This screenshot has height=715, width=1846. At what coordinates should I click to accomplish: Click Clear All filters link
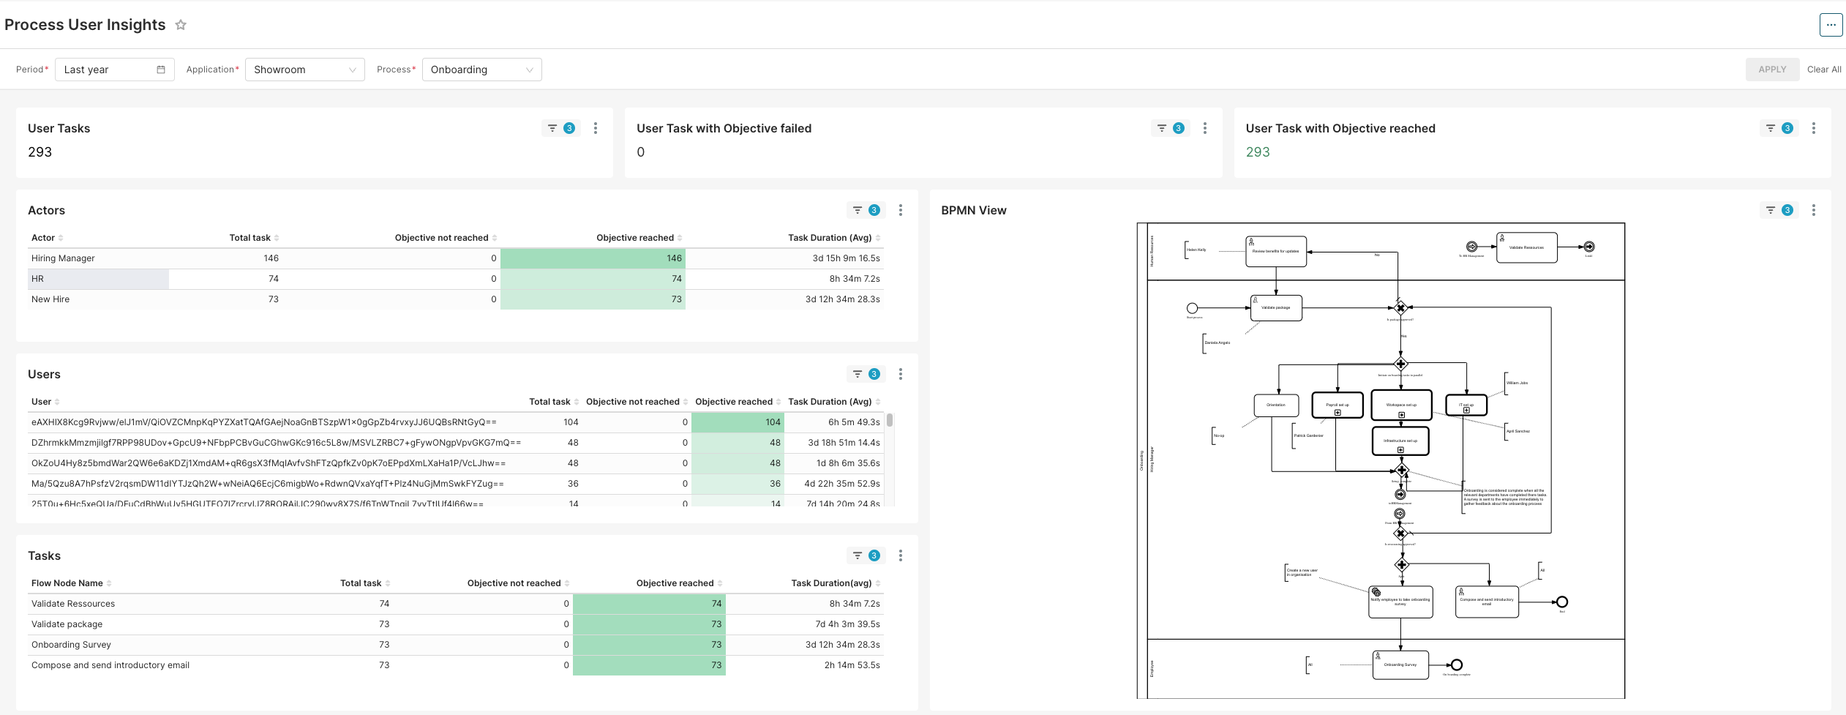[x=1824, y=70]
